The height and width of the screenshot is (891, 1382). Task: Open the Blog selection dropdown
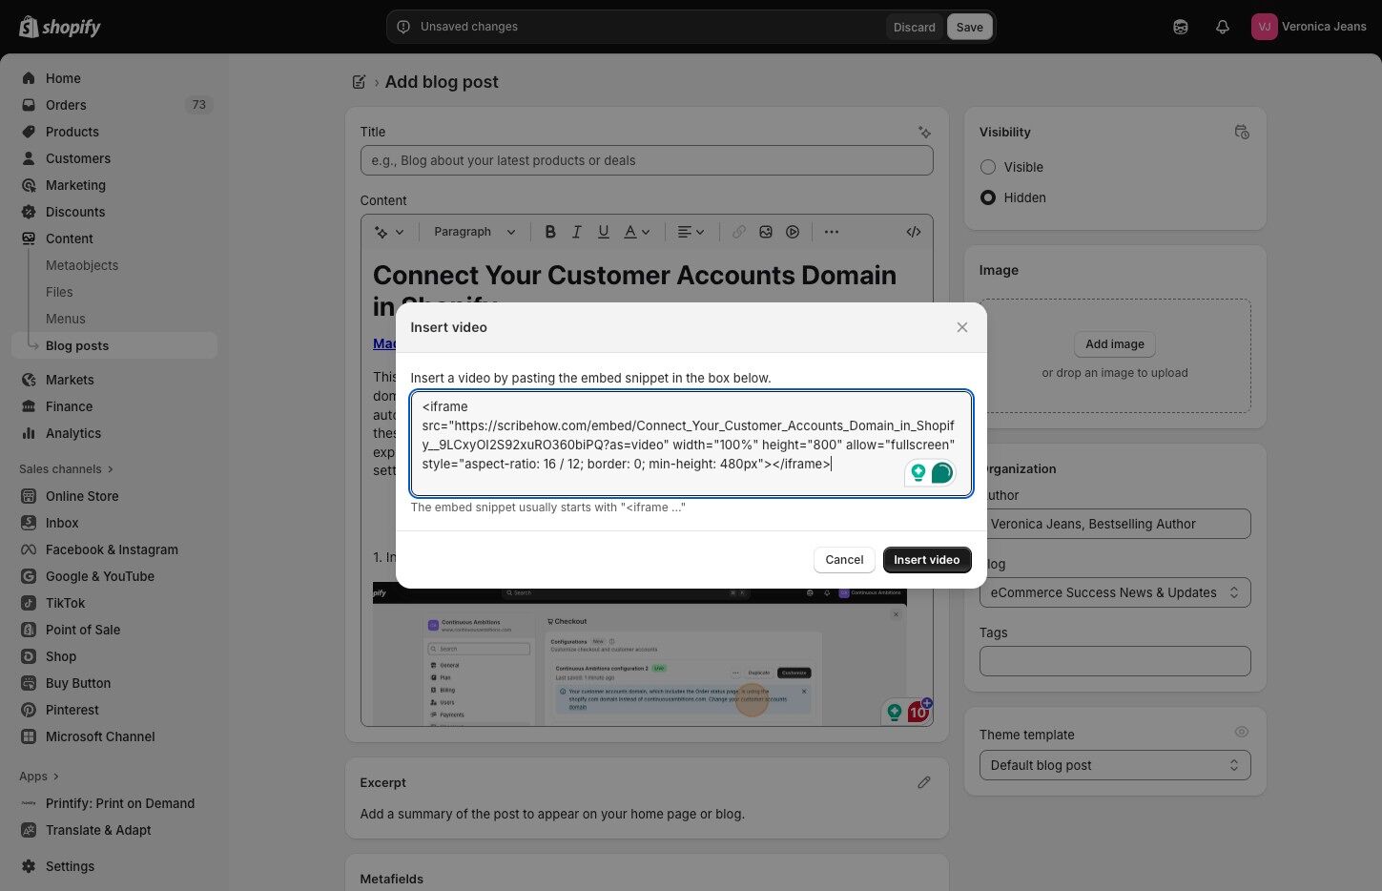tap(1115, 592)
